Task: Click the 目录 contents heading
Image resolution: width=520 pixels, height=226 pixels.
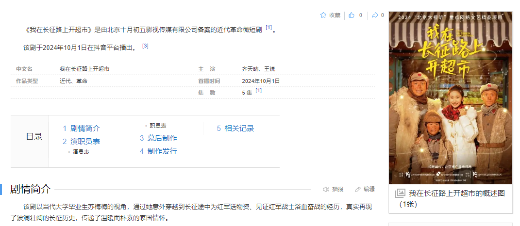Action: pos(34,137)
